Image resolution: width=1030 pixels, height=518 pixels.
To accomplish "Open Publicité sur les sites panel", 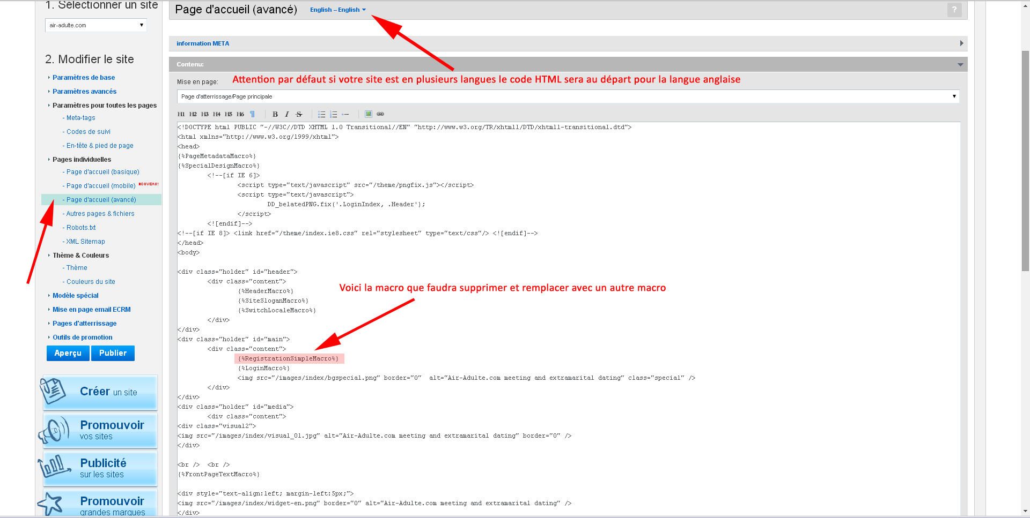I will point(100,469).
